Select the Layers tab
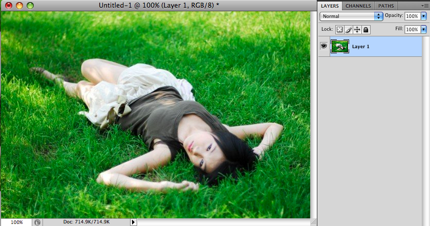The height and width of the screenshot is (226, 430). click(x=330, y=6)
